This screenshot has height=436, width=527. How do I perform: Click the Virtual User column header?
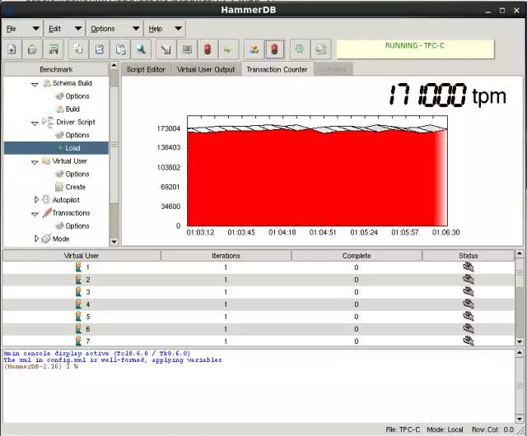click(82, 256)
